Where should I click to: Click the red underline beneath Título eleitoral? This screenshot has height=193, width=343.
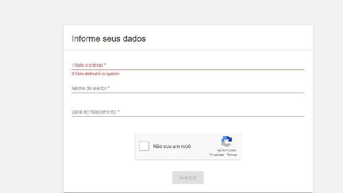188,69
